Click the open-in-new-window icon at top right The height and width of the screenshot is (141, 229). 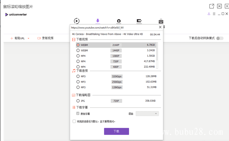(x=212, y=6)
